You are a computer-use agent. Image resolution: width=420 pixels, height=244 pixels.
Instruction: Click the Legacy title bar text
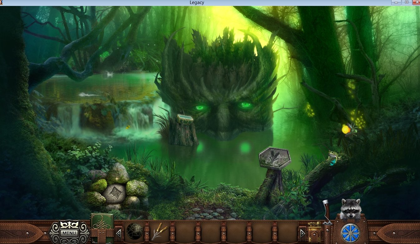(x=197, y=2)
